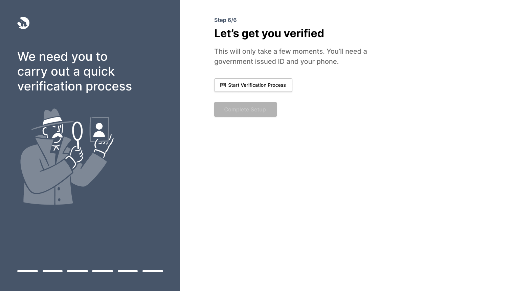
Task: Select the fourth progress step segment
Action: pos(103,271)
